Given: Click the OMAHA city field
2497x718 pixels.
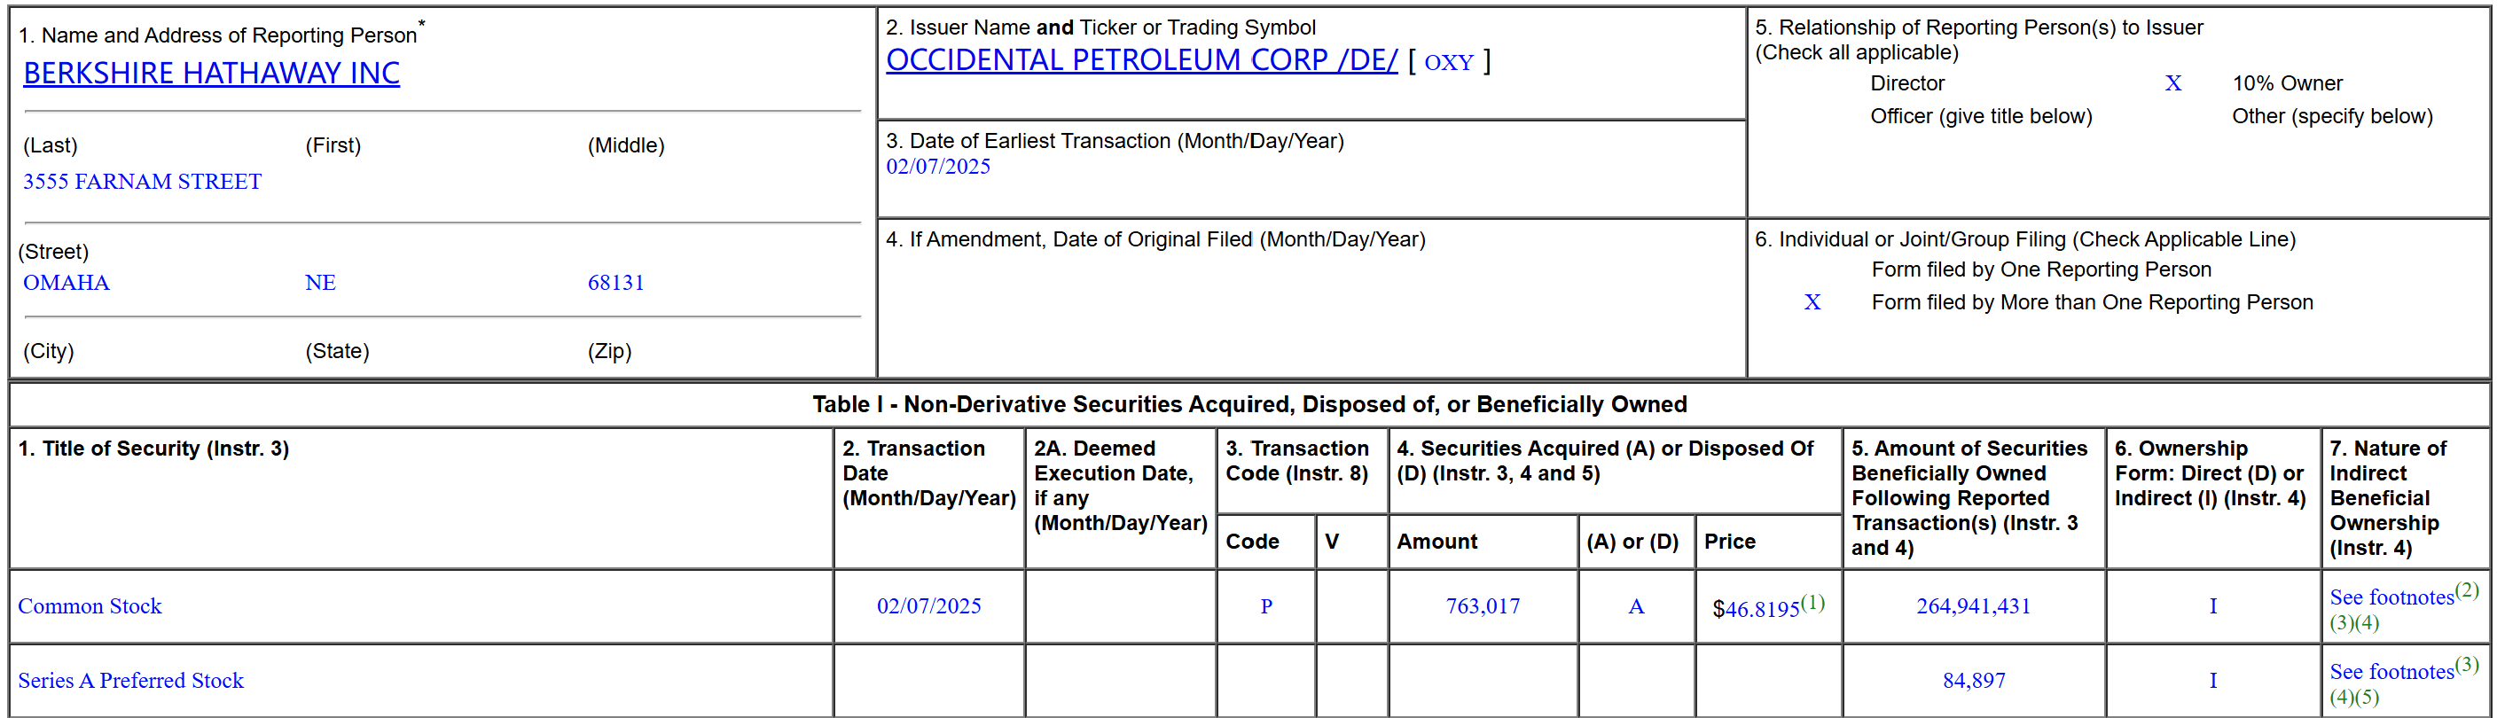Looking at the screenshot, I should pos(67,283).
